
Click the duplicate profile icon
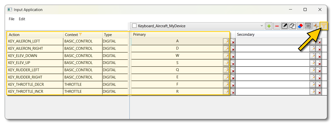click(x=292, y=26)
